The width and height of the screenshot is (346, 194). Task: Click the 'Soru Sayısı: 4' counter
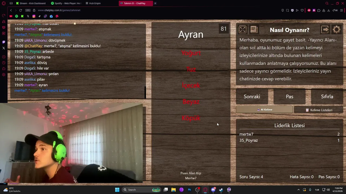251,177
